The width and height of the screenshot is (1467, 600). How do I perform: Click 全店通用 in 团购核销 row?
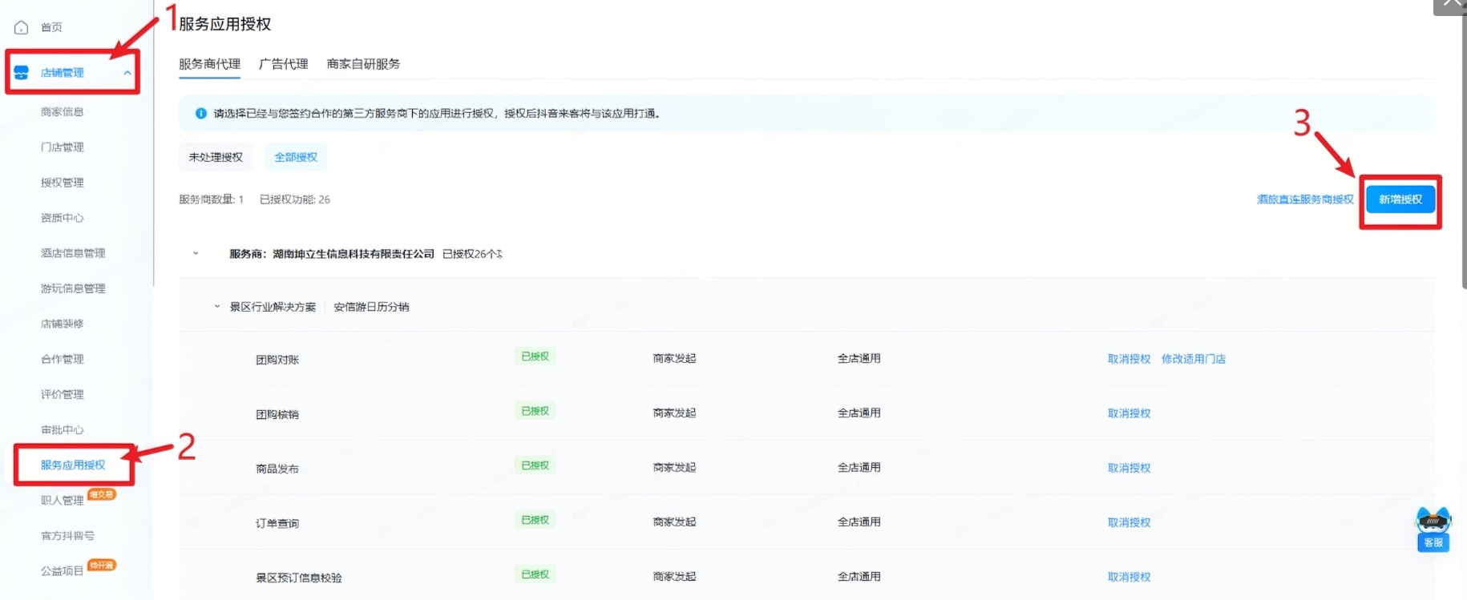click(x=859, y=413)
